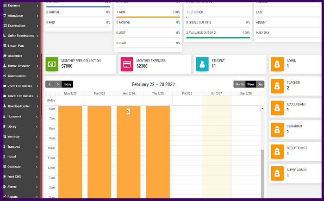Expand the Online Examinations sidebar menu
Viewport: 324px width, 201px height.
click(x=21, y=36)
